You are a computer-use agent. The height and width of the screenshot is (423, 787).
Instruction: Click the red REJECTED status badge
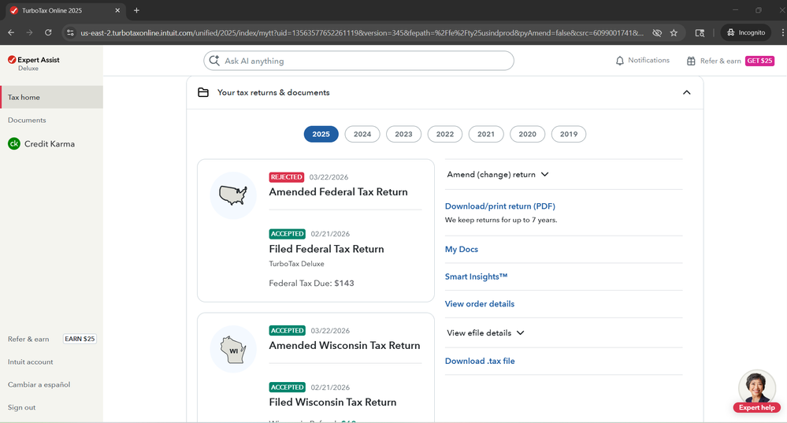click(x=287, y=177)
